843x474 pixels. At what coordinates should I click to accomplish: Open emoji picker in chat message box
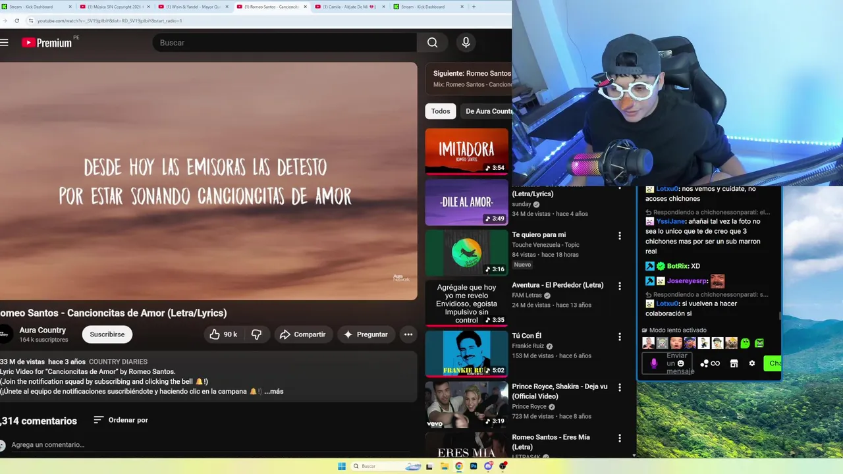coord(681,363)
